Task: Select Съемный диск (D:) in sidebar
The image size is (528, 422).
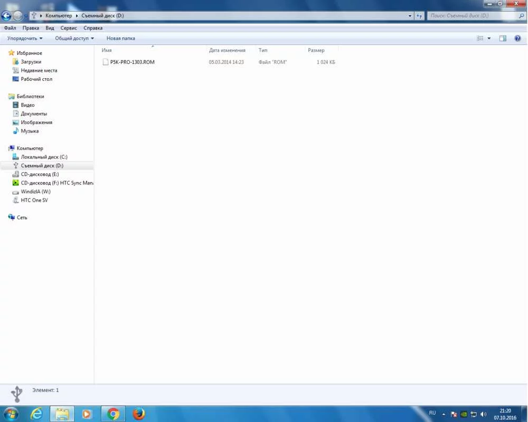Action: click(x=42, y=166)
